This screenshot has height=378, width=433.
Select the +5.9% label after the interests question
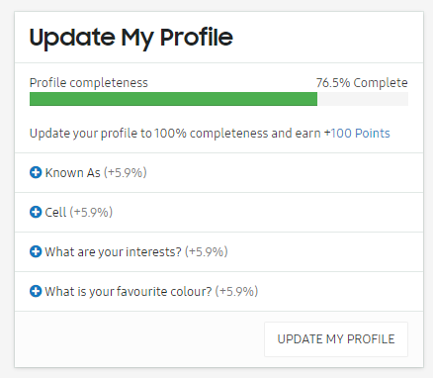point(207,251)
